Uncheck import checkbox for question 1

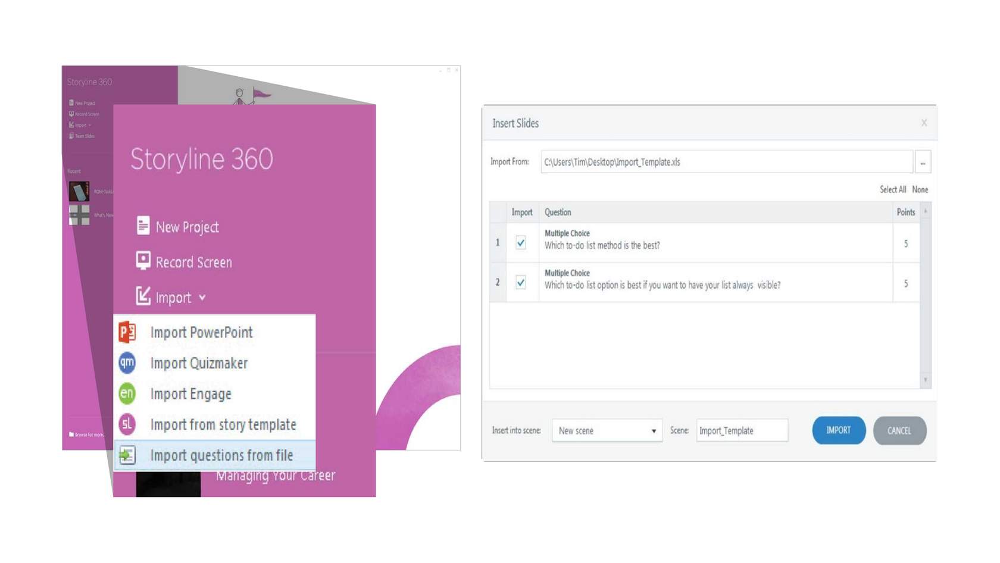[521, 243]
